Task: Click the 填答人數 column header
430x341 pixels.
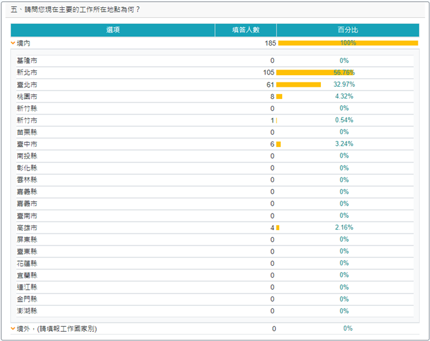Action: point(245,30)
